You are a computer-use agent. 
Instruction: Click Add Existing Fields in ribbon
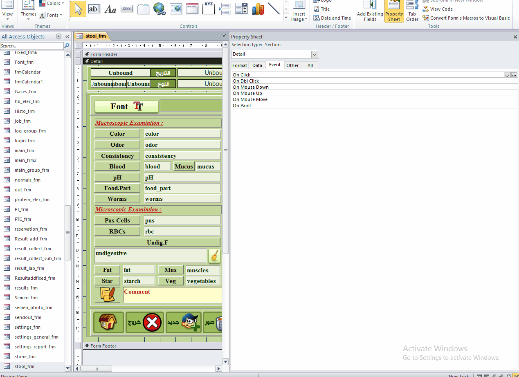370,11
